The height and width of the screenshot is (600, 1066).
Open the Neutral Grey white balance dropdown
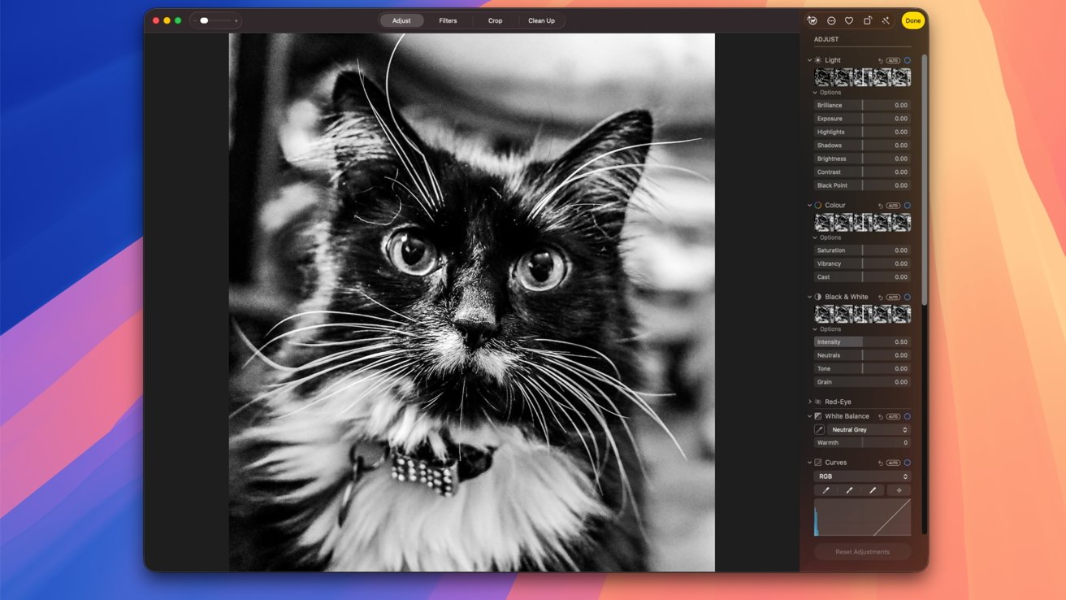(869, 429)
